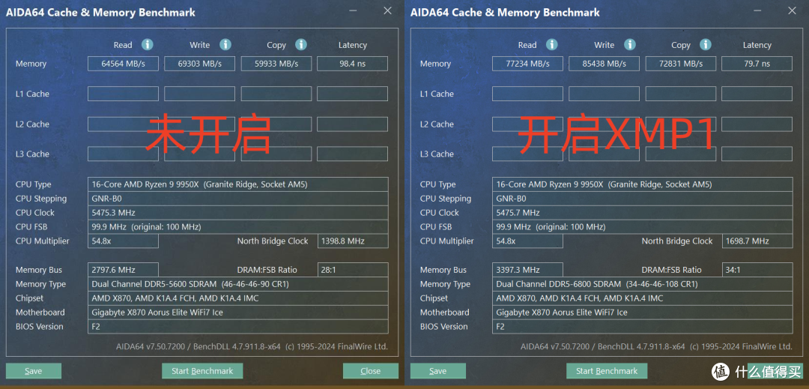Close the right AIDA64 window via X
The height and width of the screenshot is (389, 809).
[792, 10]
